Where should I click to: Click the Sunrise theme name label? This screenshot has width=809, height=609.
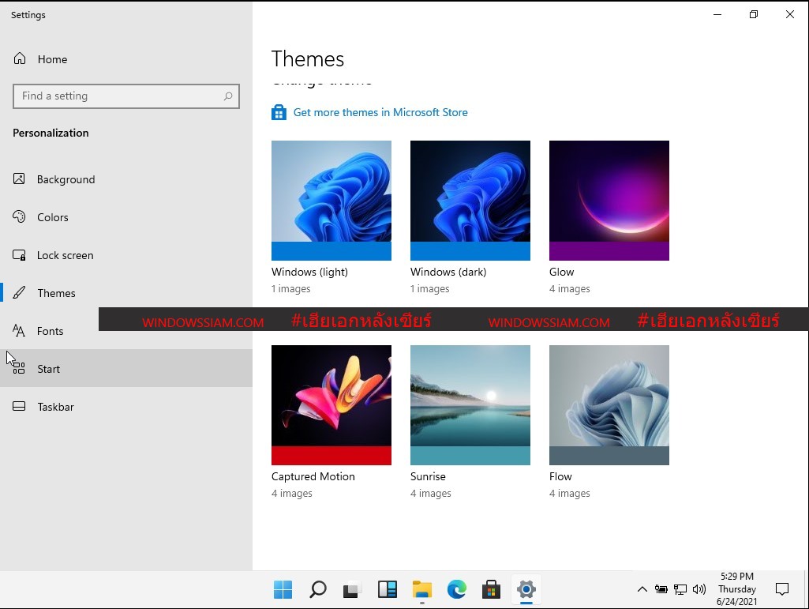pos(428,476)
